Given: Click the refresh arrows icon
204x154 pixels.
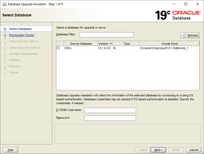Looking at the screenshot, I should point(184,35).
